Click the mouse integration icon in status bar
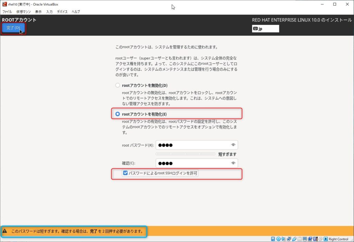 click(320, 239)
